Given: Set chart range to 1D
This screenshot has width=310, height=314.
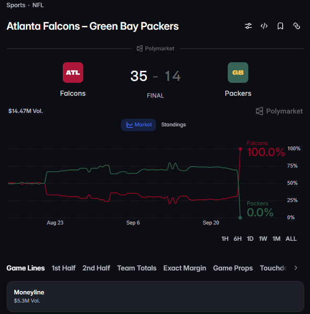Looking at the screenshot, I should [250, 239].
